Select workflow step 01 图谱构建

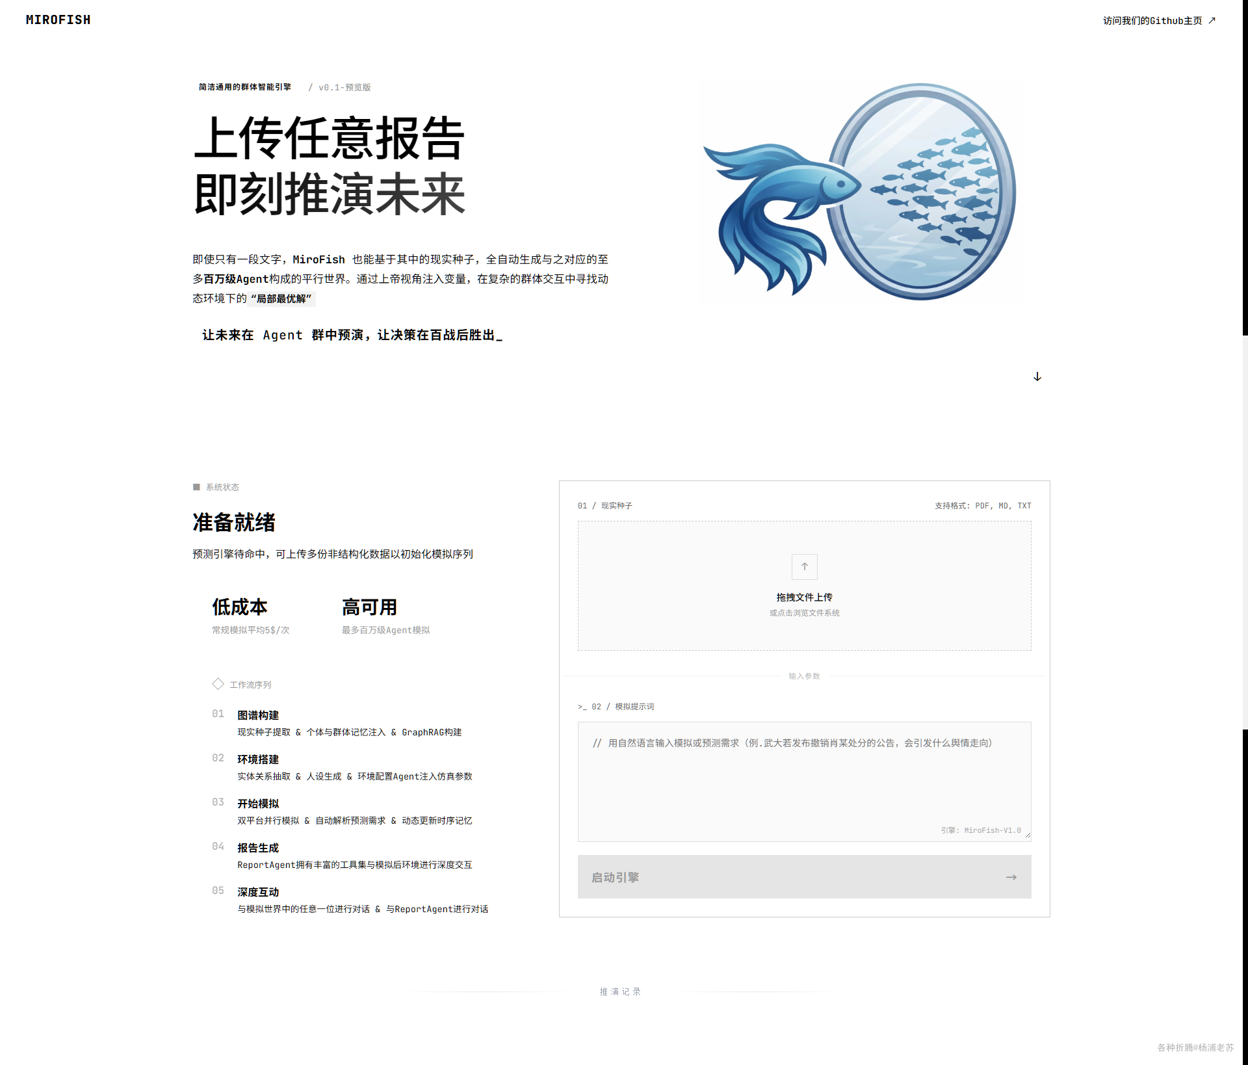click(x=258, y=715)
